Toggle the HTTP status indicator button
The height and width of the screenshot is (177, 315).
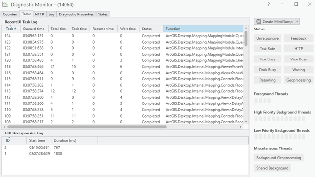pyautogui.click(x=298, y=49)
